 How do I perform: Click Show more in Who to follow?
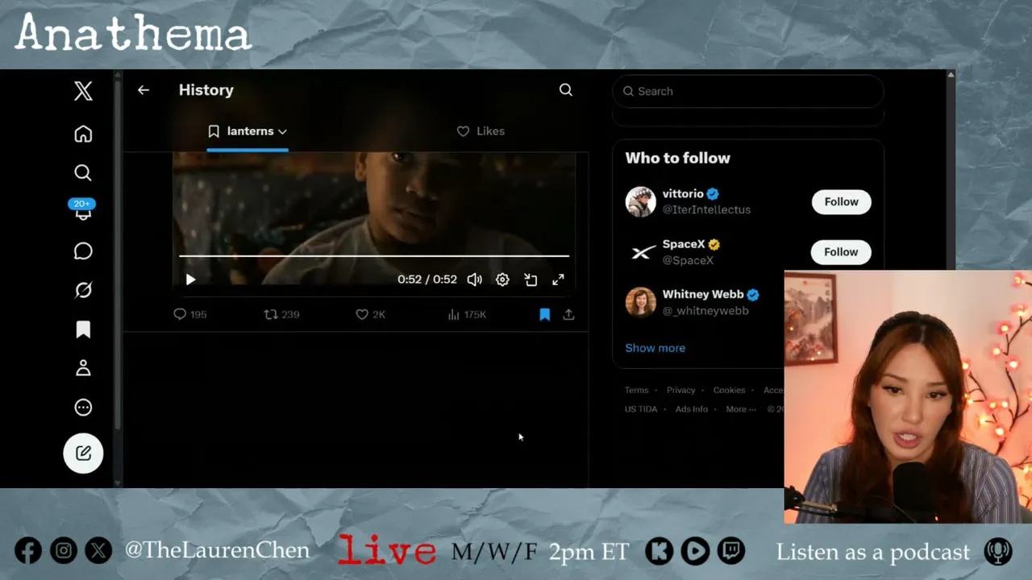(x=655, y=348)
